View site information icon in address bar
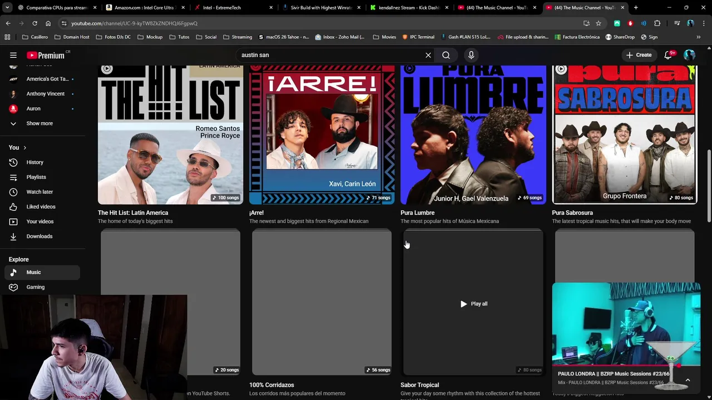712x400 pixels. 65,23
